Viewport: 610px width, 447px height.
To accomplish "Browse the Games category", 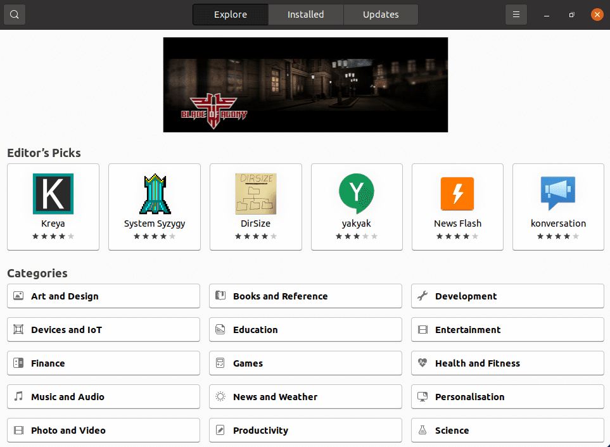I will click(305, 363).
